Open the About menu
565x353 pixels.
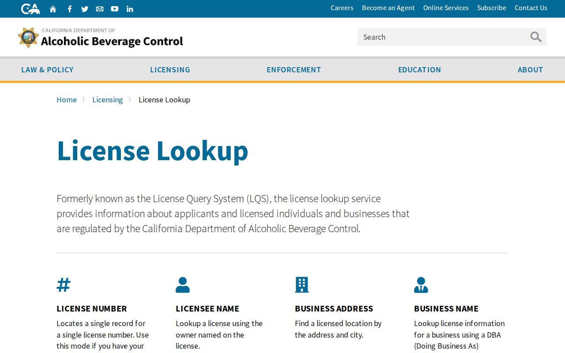530,70
